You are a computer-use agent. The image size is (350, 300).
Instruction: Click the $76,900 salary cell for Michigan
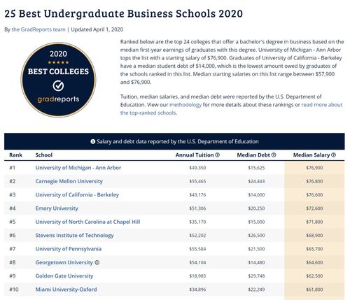314,168
